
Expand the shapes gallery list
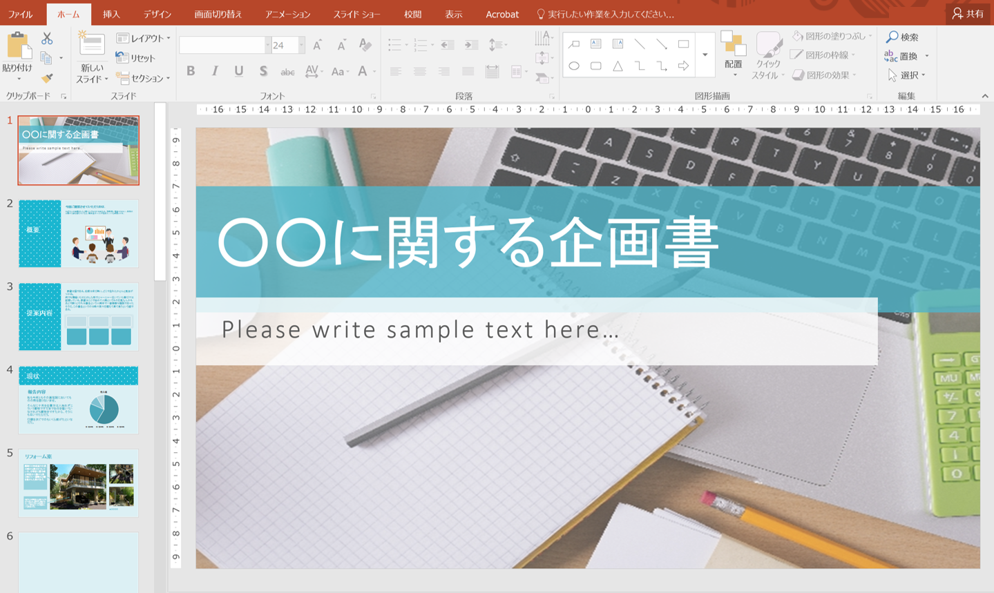[705, 55]
